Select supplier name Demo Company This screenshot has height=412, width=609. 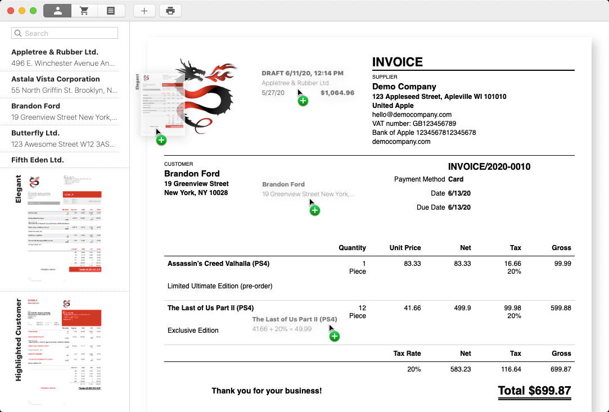click(404, 87)
